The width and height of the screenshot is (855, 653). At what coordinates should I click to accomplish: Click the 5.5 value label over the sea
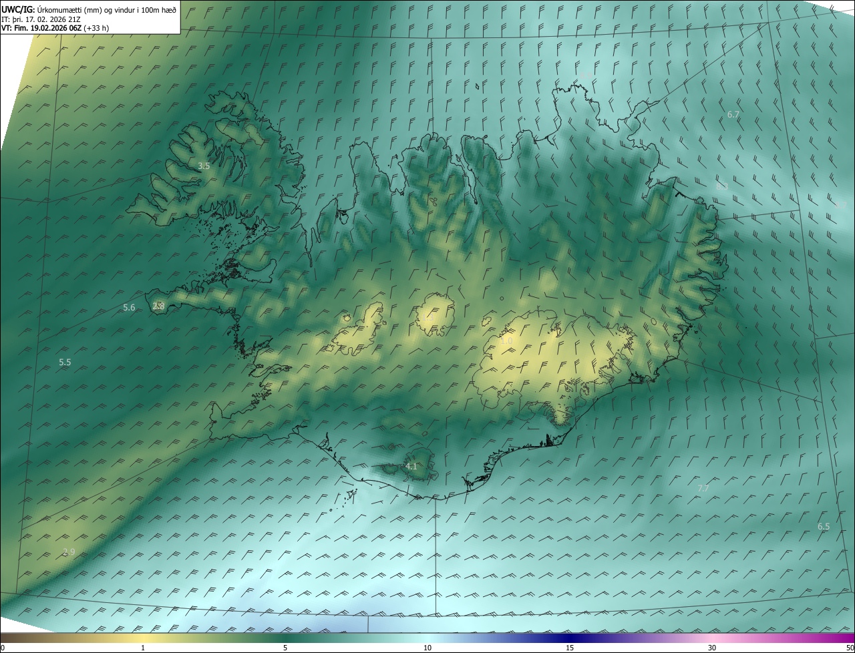(x=65, y=362)
